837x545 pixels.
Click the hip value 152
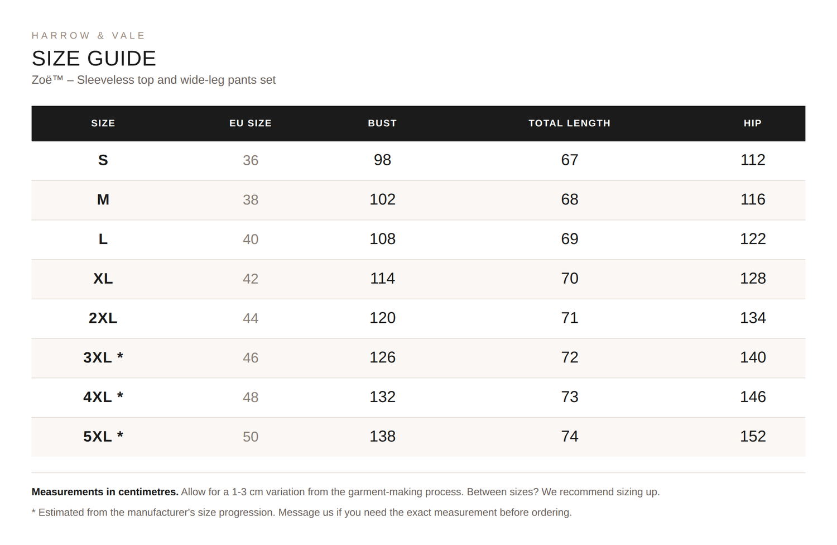click(753, 437)
